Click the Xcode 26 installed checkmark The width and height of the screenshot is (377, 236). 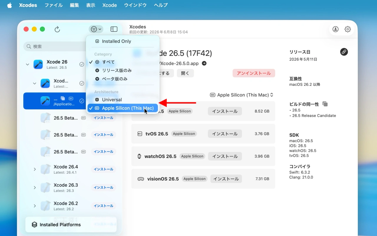tap(82, 64)
